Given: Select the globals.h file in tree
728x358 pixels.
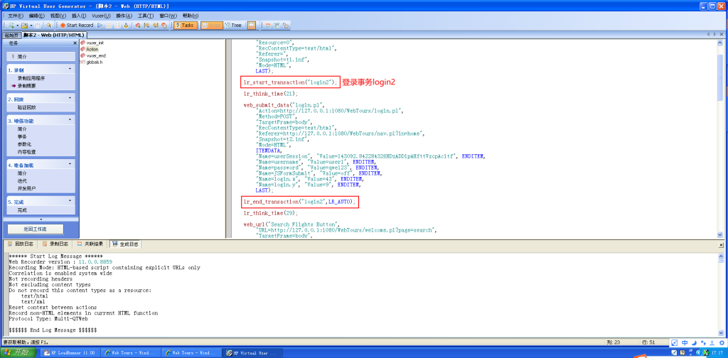Looking at the screenshot, I should point(94,62).
